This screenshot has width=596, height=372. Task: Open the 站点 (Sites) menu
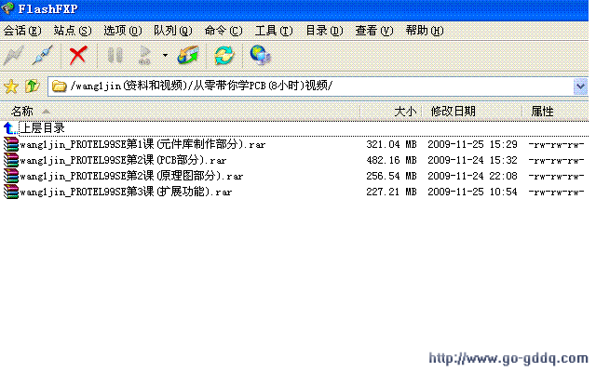click(73, 31)
